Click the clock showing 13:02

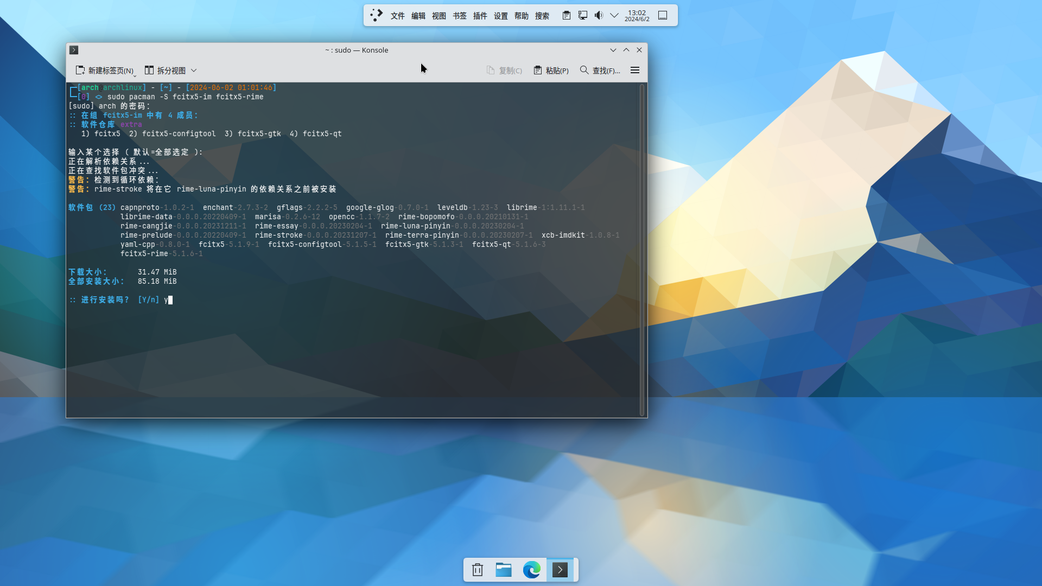pos(637,15)
